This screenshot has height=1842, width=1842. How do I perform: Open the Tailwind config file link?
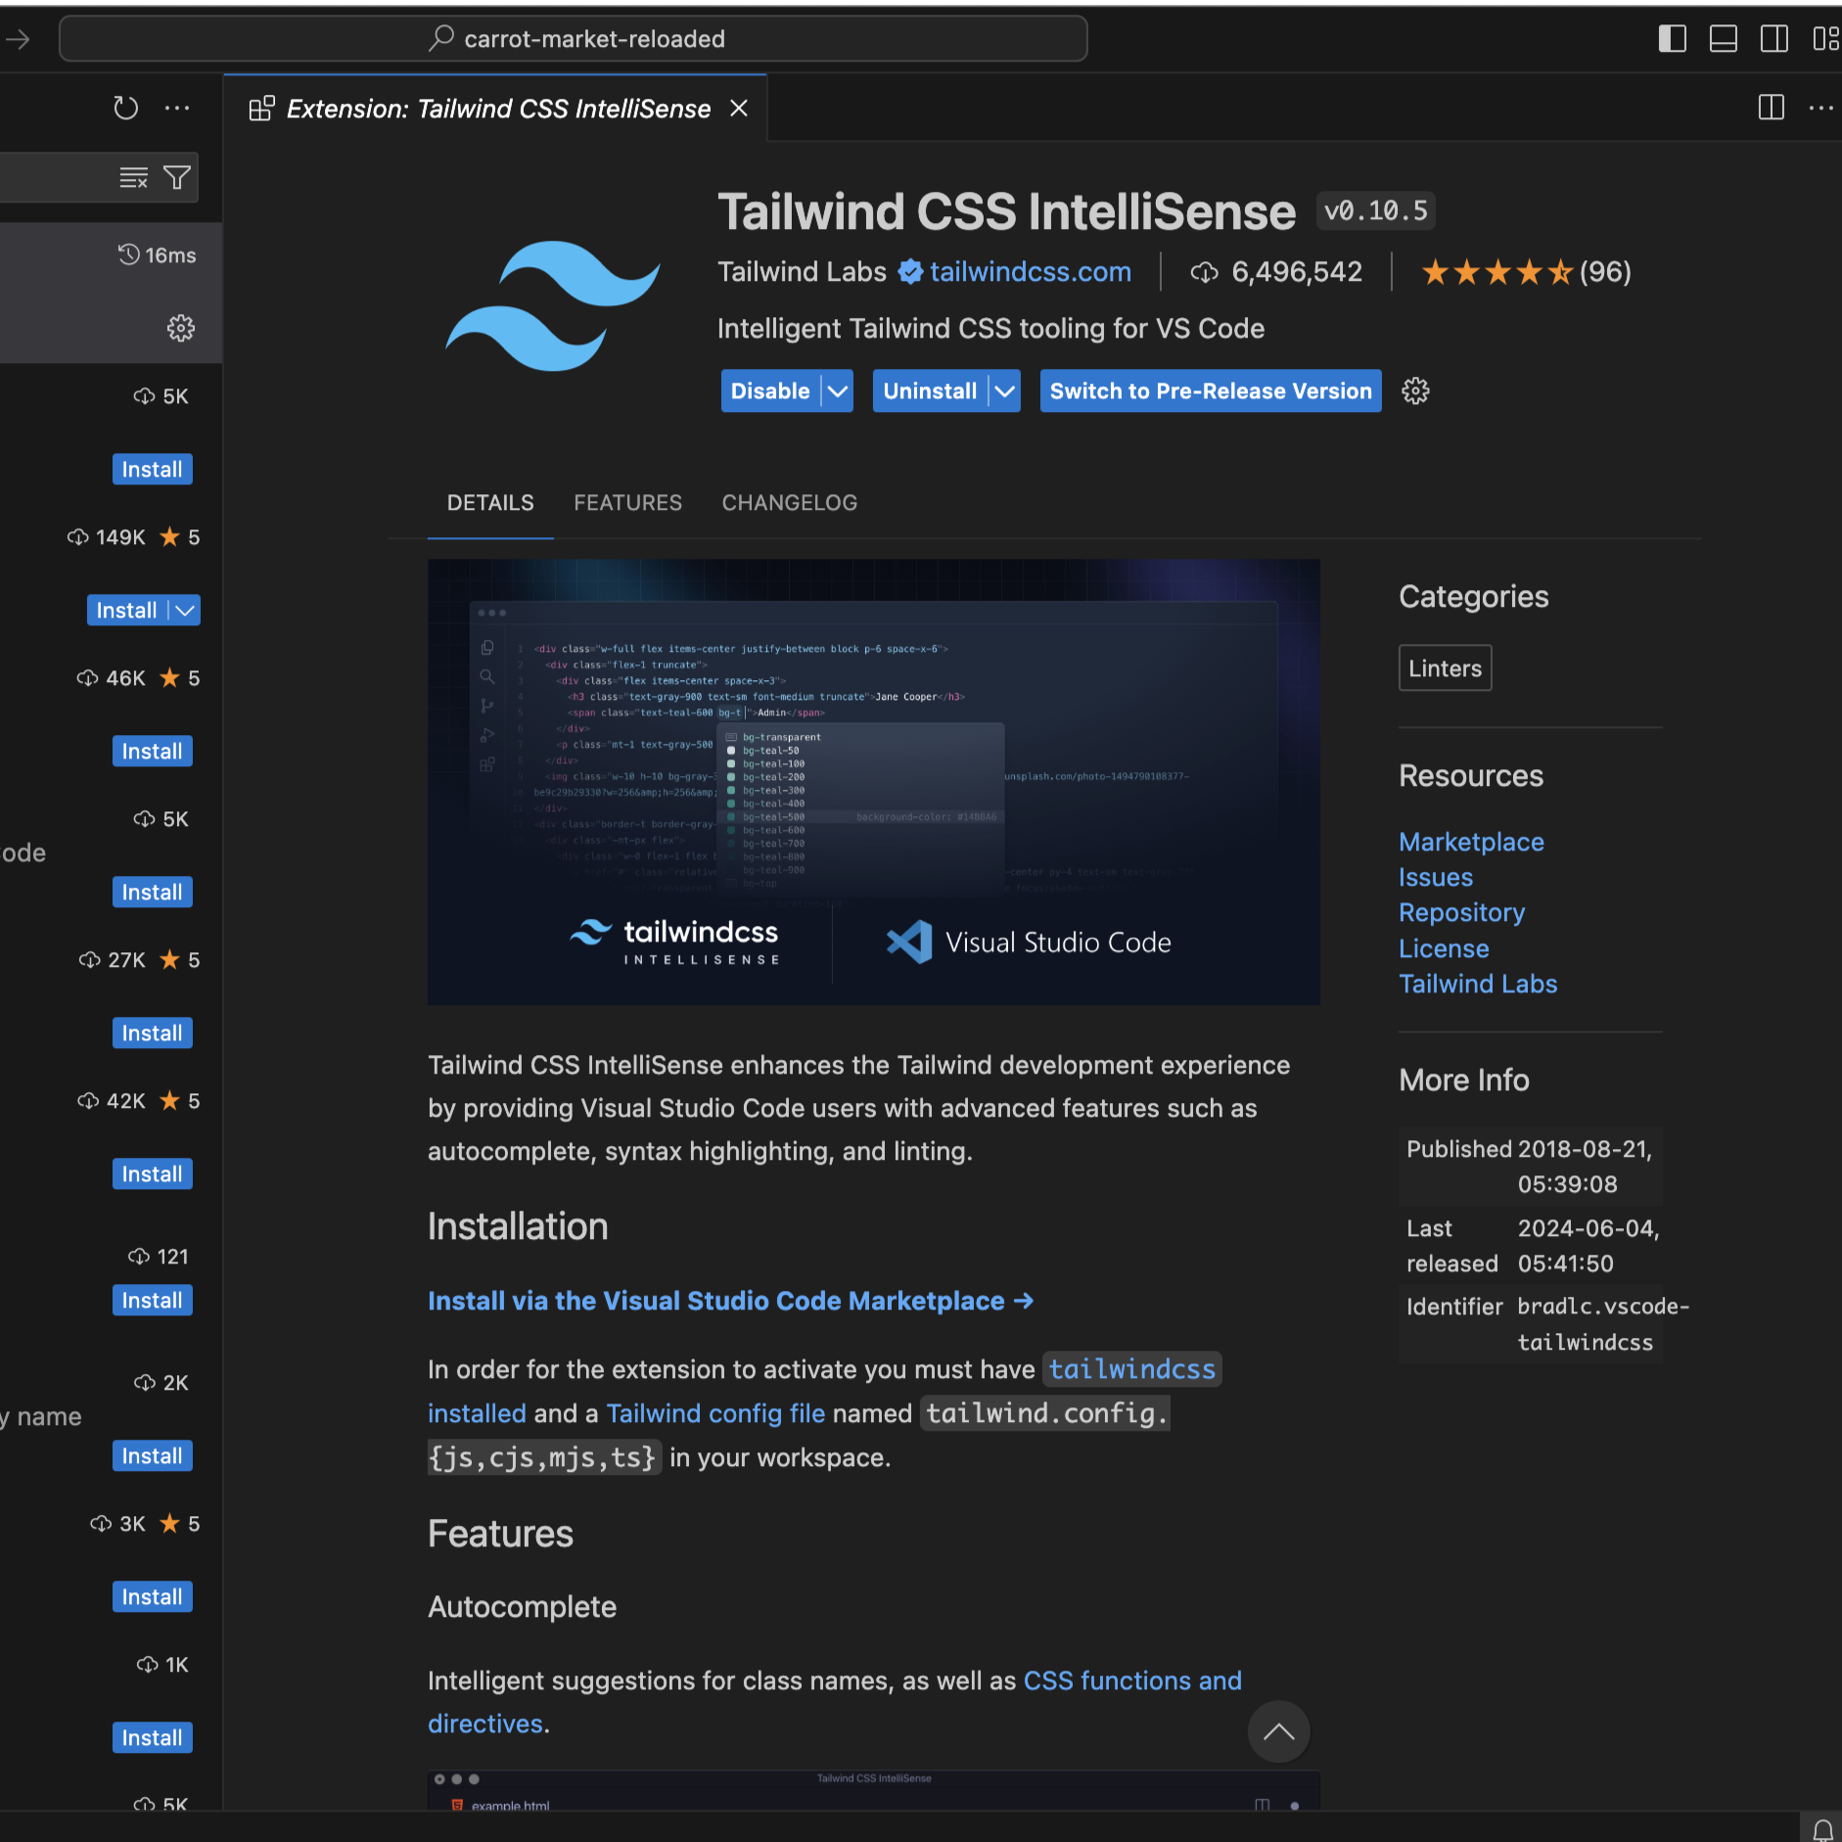coord(715,1413)
